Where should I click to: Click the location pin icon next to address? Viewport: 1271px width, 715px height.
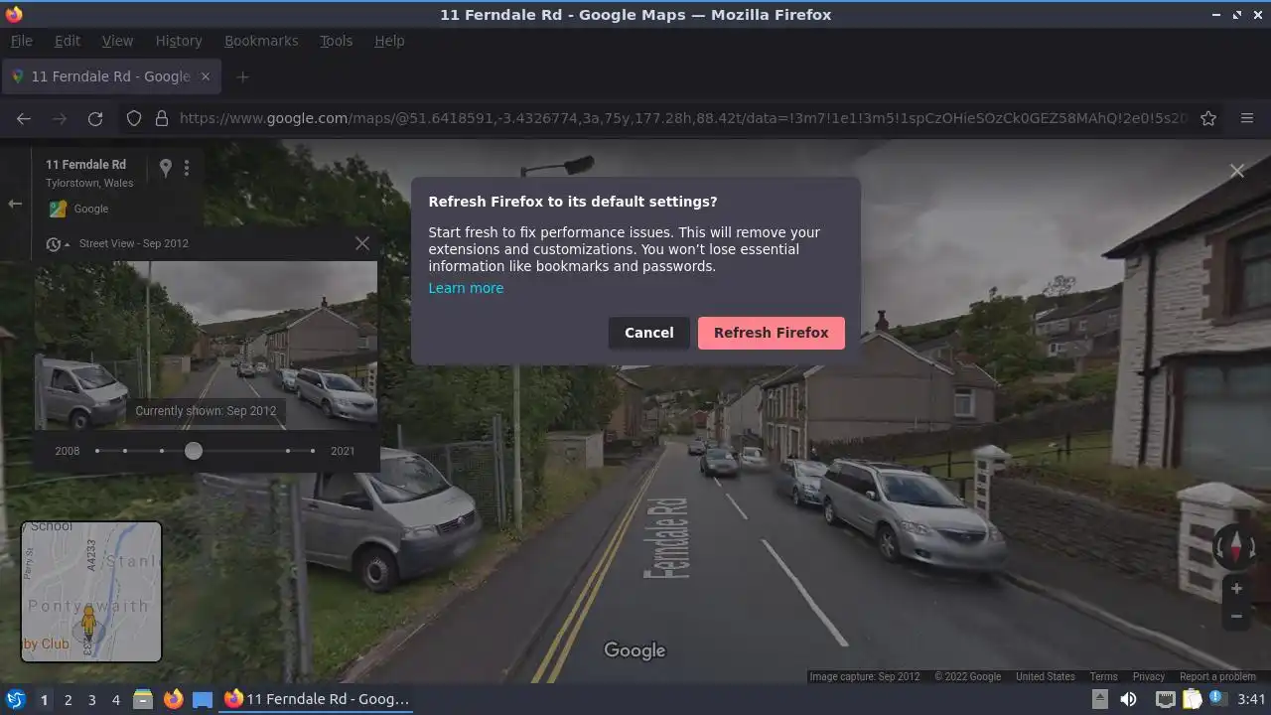click(166, 168)
